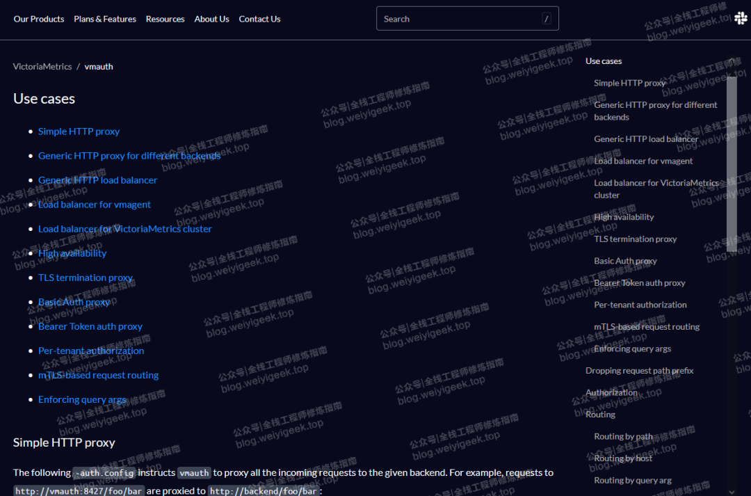751x496 pixels.
Task: Select Routing by query arg in sidebar
Action: [633, 481]
